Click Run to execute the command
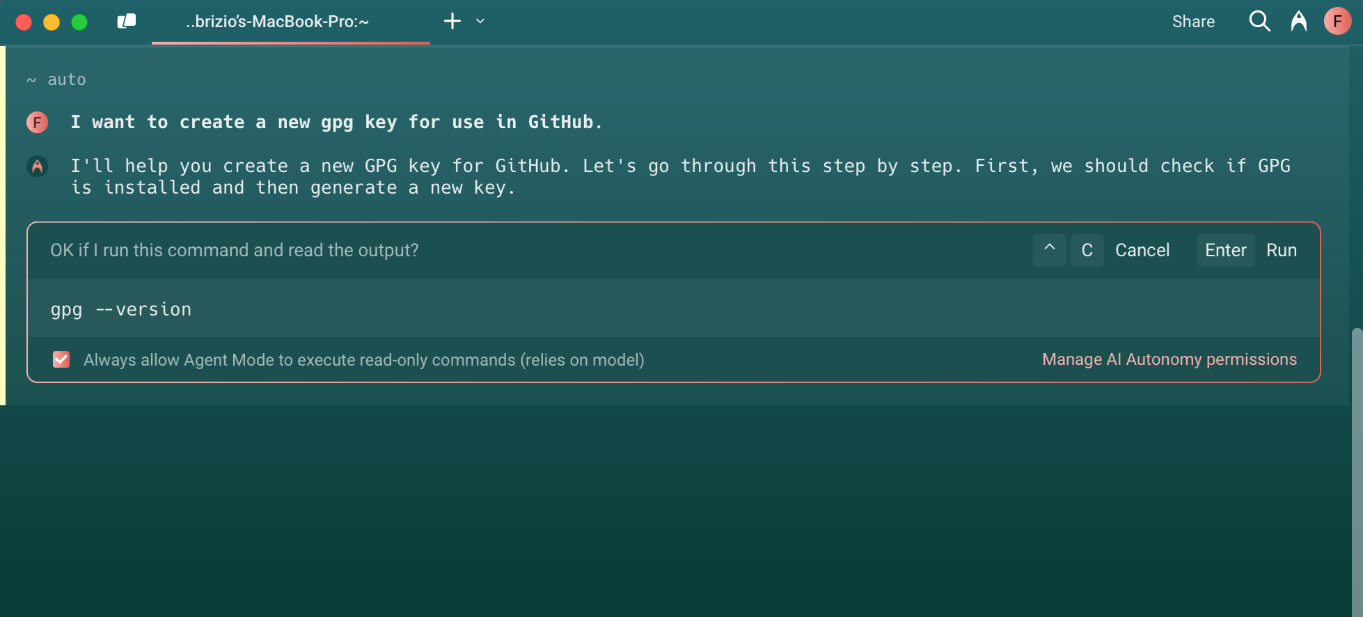Screen dimensions: 1363x617 tap(1282, 250)
